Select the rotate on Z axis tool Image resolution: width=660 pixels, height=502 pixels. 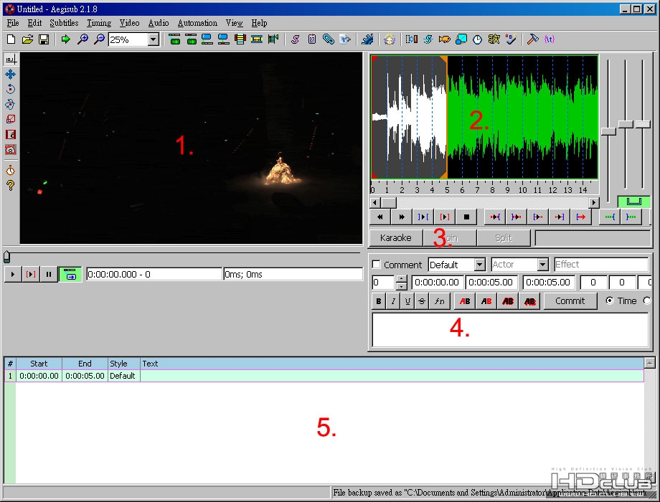pos(11,89)
